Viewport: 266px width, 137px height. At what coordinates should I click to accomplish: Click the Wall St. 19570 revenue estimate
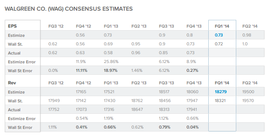click(248, 101)
